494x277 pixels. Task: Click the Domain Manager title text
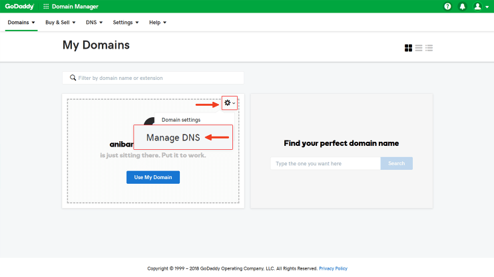pos(75,6)
